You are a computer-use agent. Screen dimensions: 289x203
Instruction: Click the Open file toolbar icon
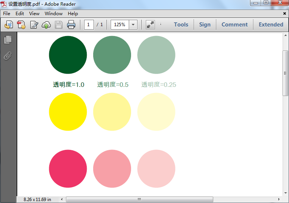coord(9,25)
